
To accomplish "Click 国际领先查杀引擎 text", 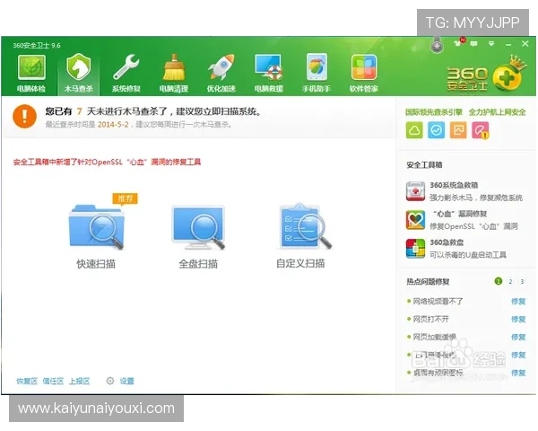I will pyautogui.click(x=434, y=112).
